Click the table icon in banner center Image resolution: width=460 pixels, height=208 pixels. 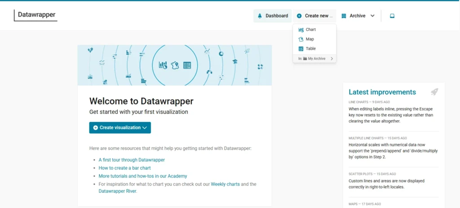pyautogui.click(x=187, y=65)
